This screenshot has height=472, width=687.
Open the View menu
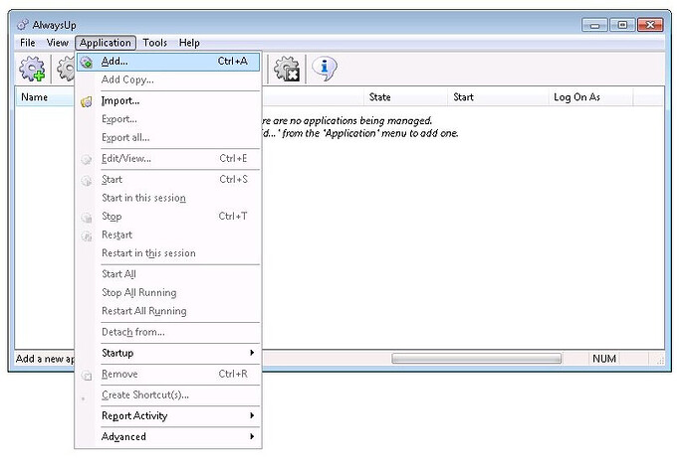tap(57, 43)
